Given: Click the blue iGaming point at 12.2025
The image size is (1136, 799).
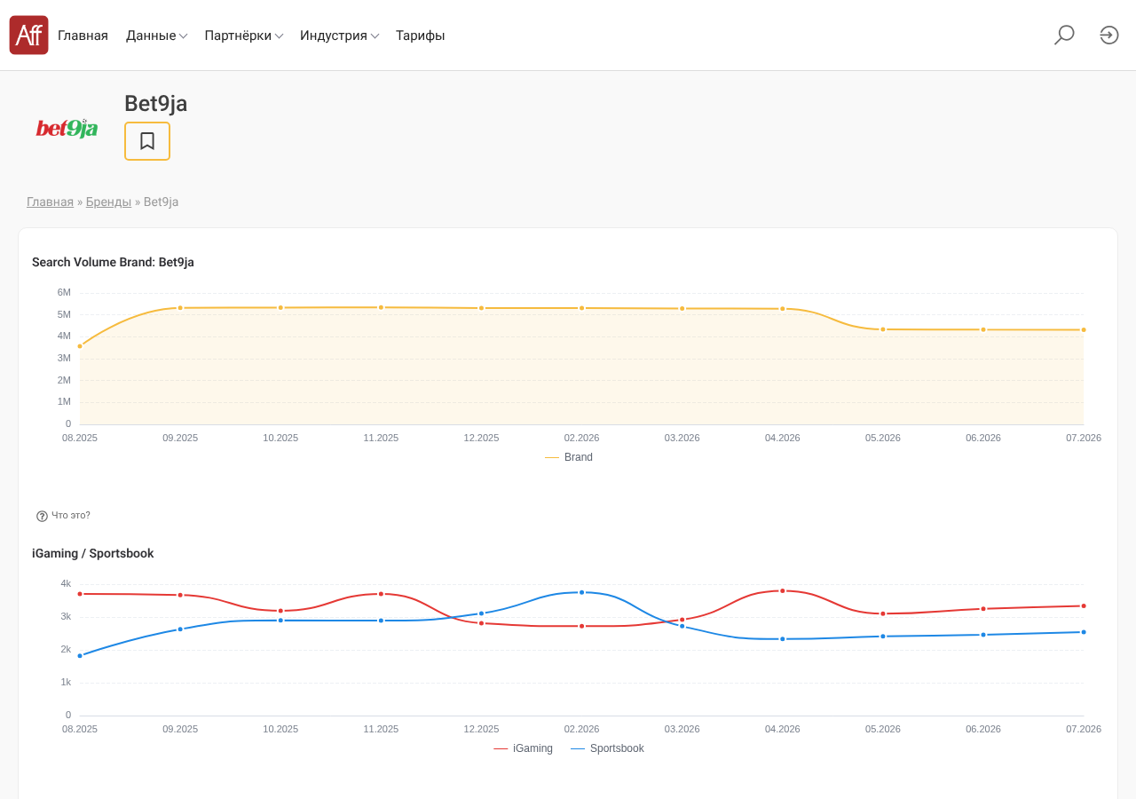Looking at the screenshot, I should coord(482,613).
